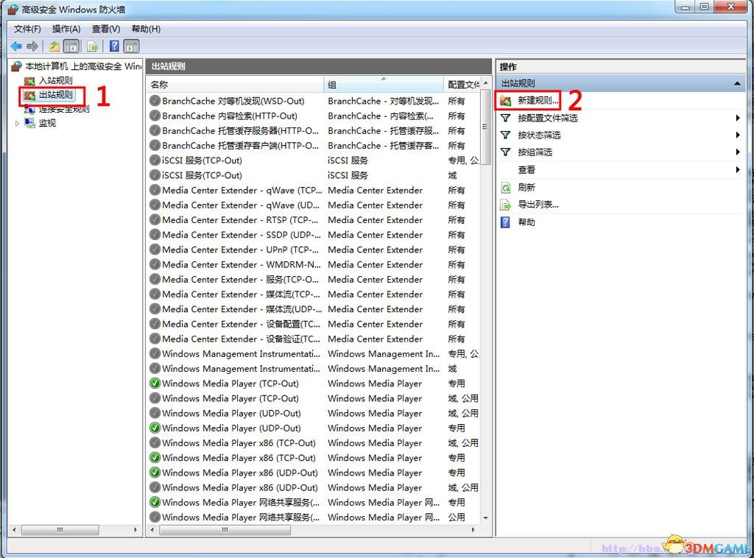Click status icon of BranchCache 托管缓存客户端 rule
This screenshot has width=754, height=558.
pyautogui.click(x=155, y=146)
